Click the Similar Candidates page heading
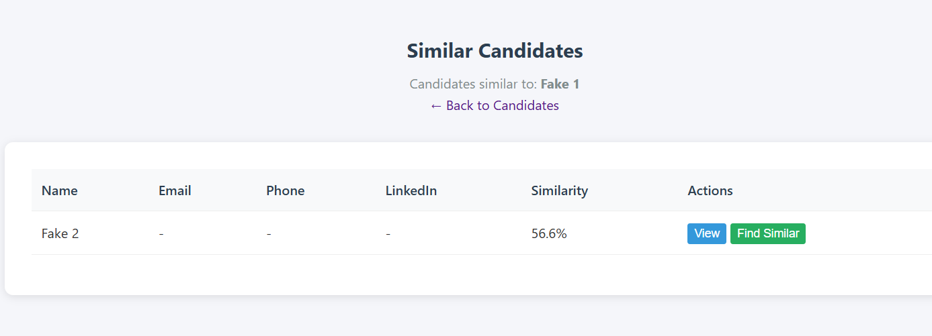The image size is (932, 336). [495, 51]
